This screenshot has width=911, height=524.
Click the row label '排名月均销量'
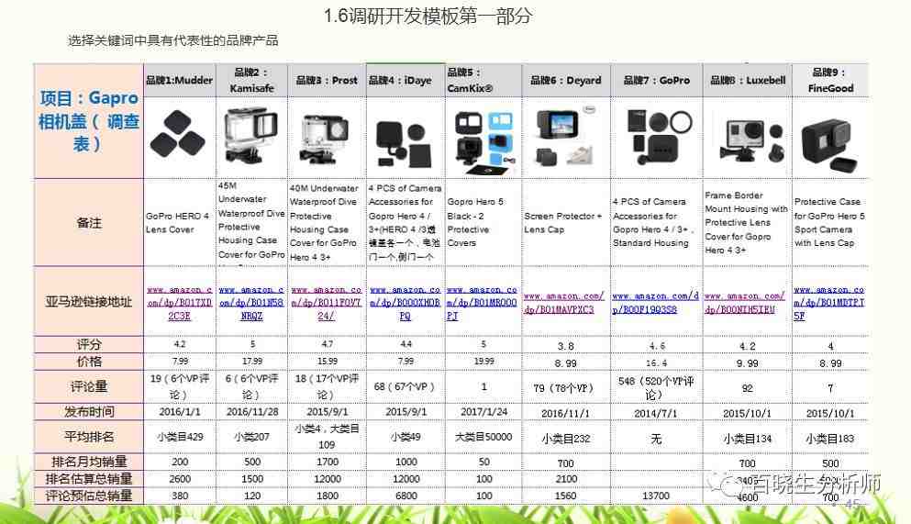tap(88, 462)
